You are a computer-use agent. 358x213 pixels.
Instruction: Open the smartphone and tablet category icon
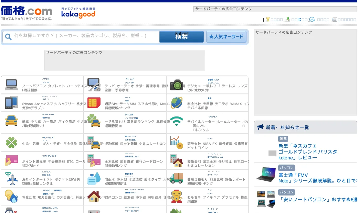click(11, 102)
